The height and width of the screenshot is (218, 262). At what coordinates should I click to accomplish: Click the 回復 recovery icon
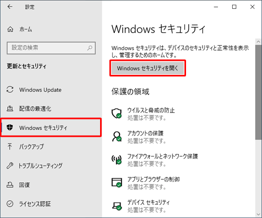pyautogui.click(x=10, y=184)
